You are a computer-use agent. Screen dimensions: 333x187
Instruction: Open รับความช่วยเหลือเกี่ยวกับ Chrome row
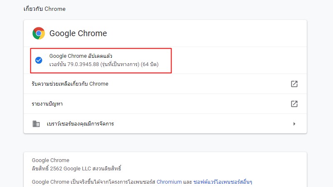tap(165, 84)
